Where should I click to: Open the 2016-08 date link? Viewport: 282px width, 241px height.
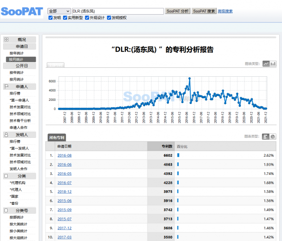click(64, 155)
